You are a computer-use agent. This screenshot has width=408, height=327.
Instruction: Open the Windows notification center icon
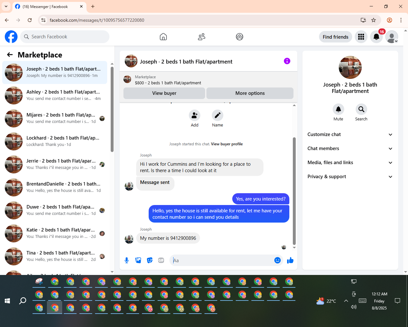397,301
